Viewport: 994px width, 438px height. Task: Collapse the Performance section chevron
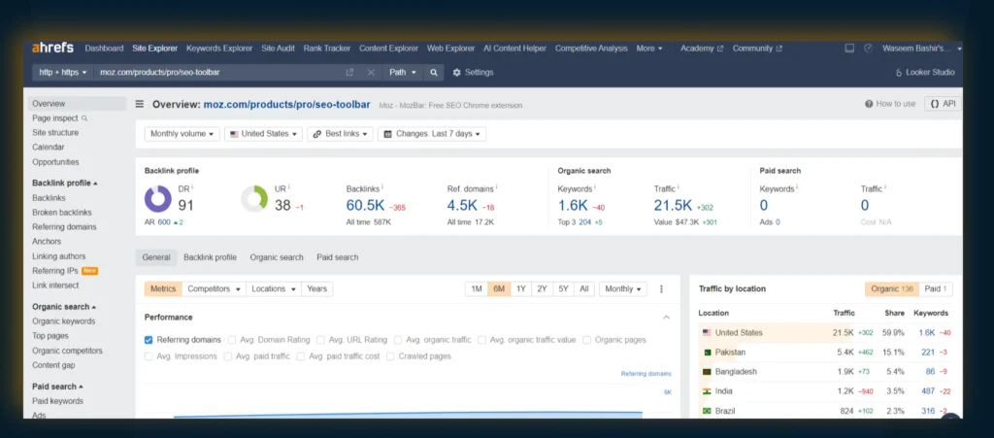point(666,318)
